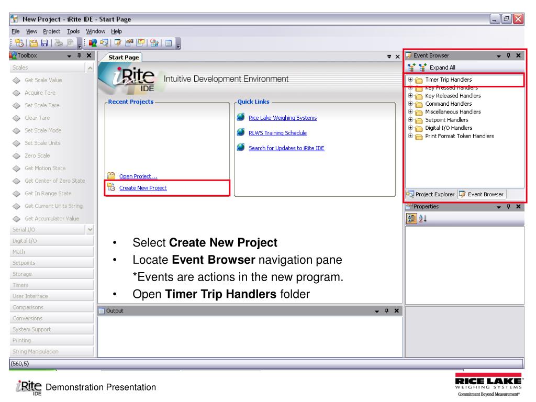The width and height of the screenshot is (536, 402).
Task: Click the diamond icon beside Acquire Tare
Action: click(16, 93)
